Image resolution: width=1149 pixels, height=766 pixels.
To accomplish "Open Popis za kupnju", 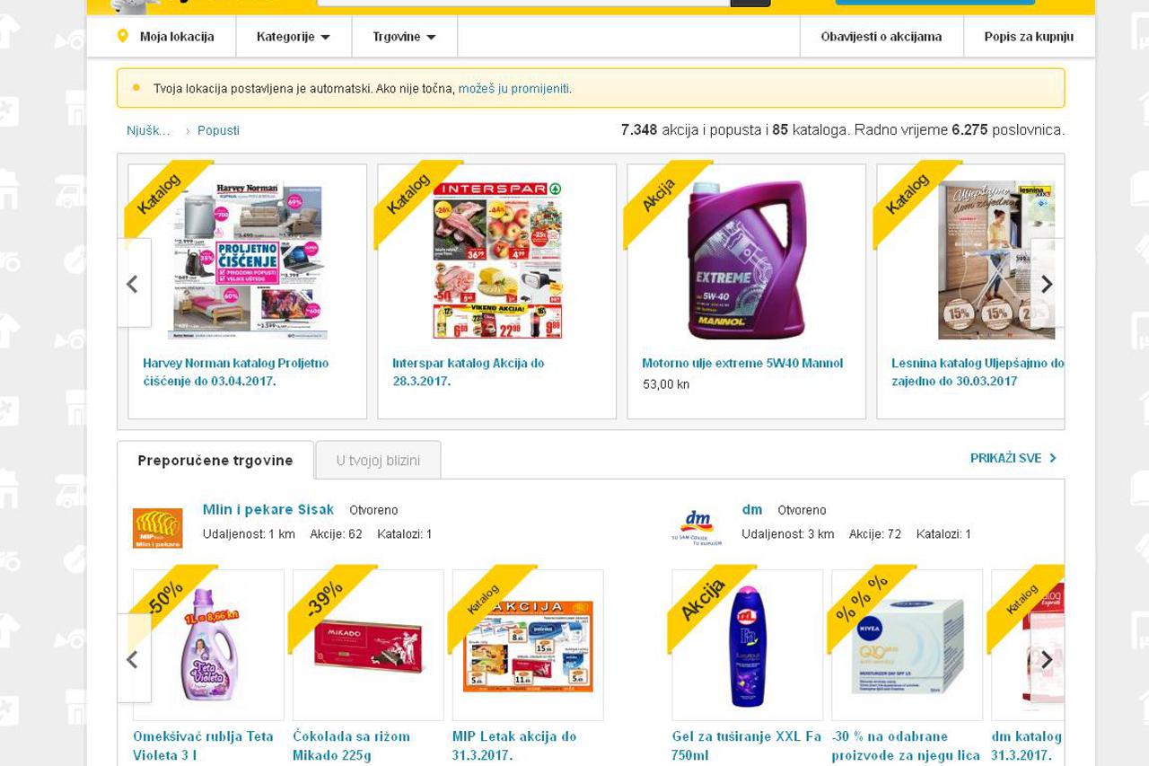I will pyautogui.click(x=1029, y=37).
